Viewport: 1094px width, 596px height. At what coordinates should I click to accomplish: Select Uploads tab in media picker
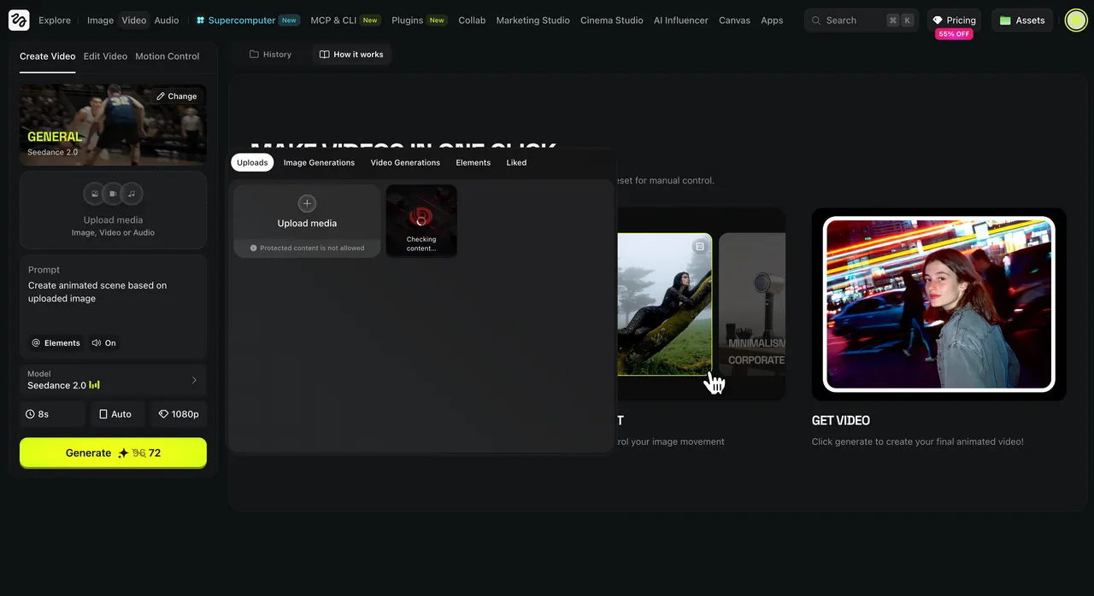click(252, 162)
